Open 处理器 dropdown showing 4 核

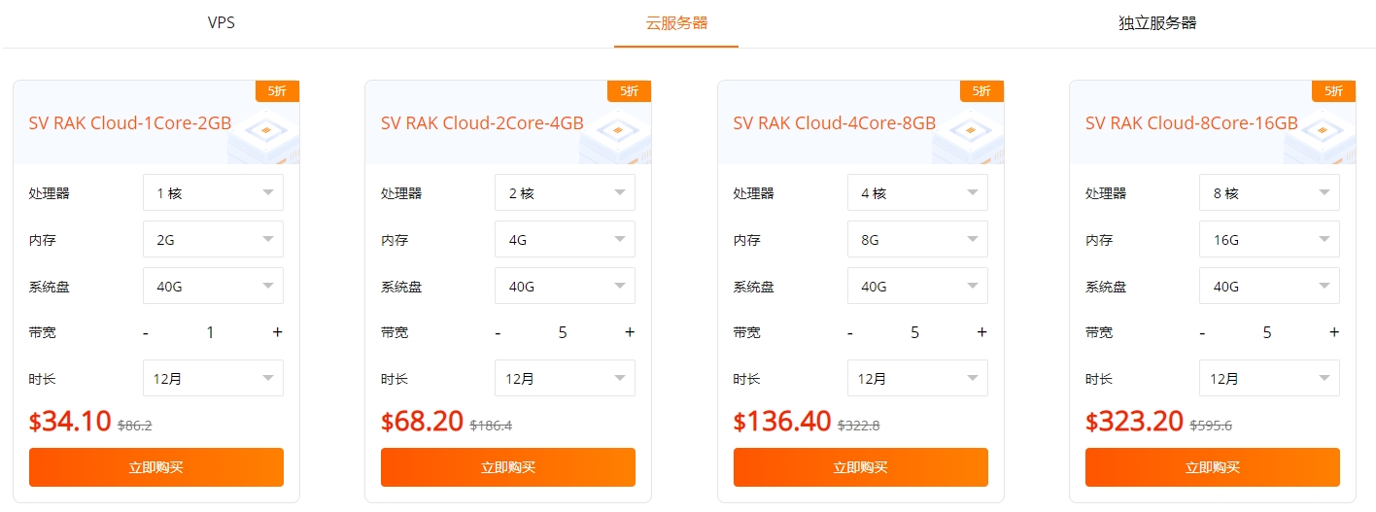pyautogui.click(x=917, y=192)
